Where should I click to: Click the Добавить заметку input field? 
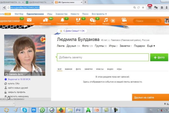click(x=103, y=57)
